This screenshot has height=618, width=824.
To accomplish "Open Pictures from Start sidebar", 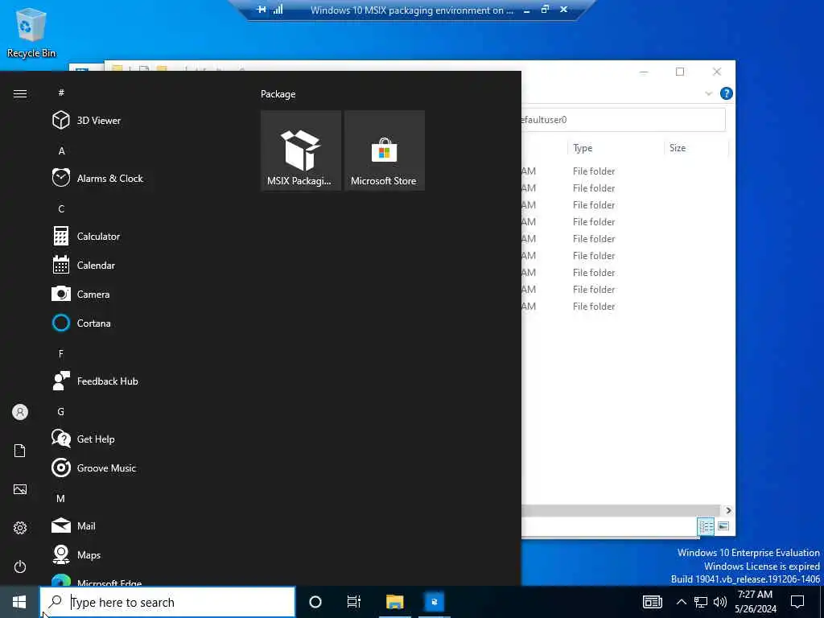I will (20, 489).
